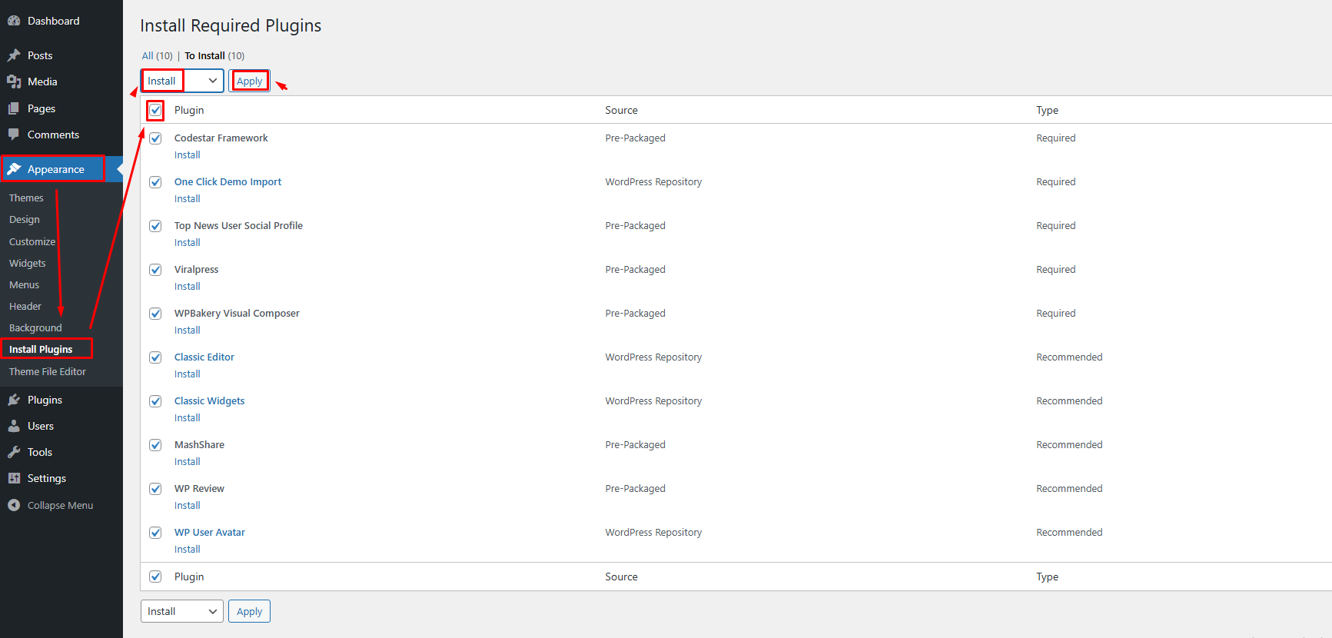Image resolution: width=1332 pixels, height=638 pixels.
Task: Click the Plugins plug icon
Action: [14, 400]
